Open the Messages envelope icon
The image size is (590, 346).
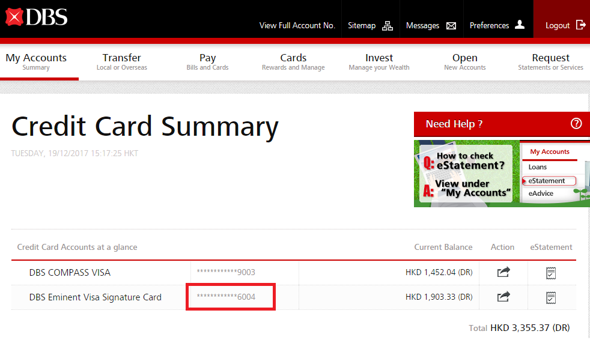[x=451, y=26]
